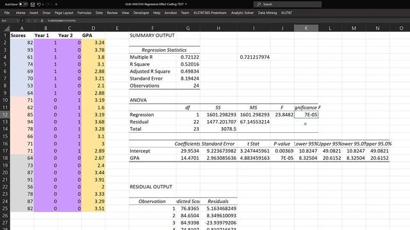
Task: Click the cell showing 0.721217974
Action: (x=254, y=57)
